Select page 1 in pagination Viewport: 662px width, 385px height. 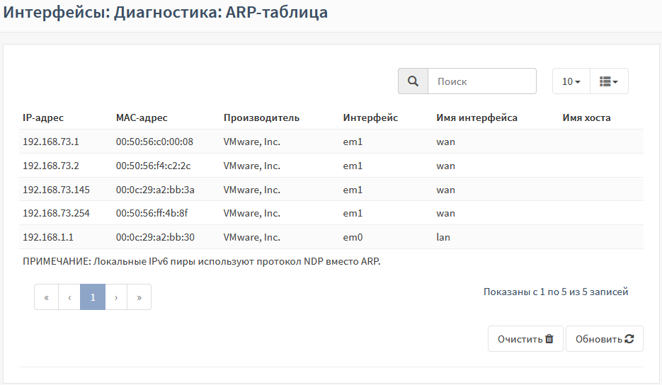(x=93, y=297)
